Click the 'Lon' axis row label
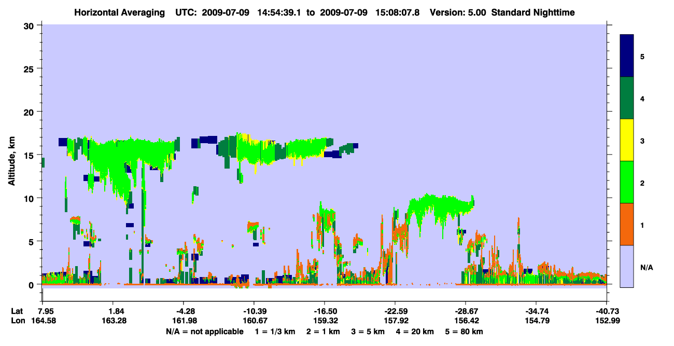Image resolution: width=674 pixels, height=346 pixels. [x=17, y=321]
